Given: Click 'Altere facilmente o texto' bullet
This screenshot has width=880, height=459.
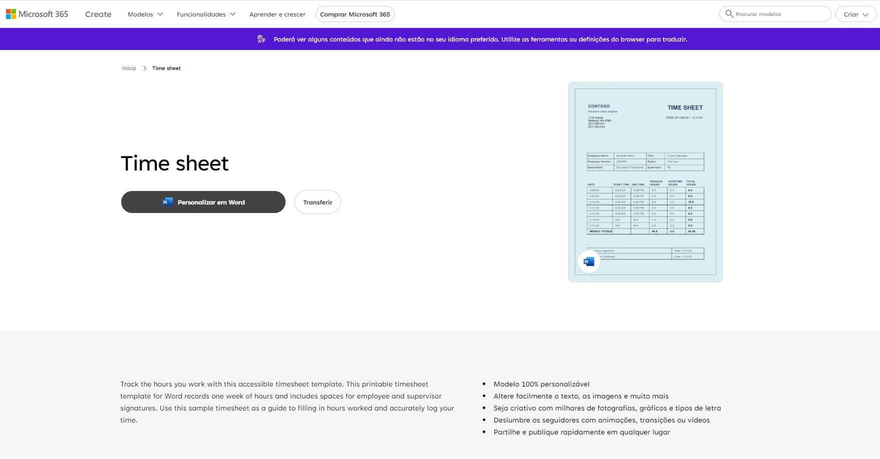Looking at the screenshot, I should (581, 396).
